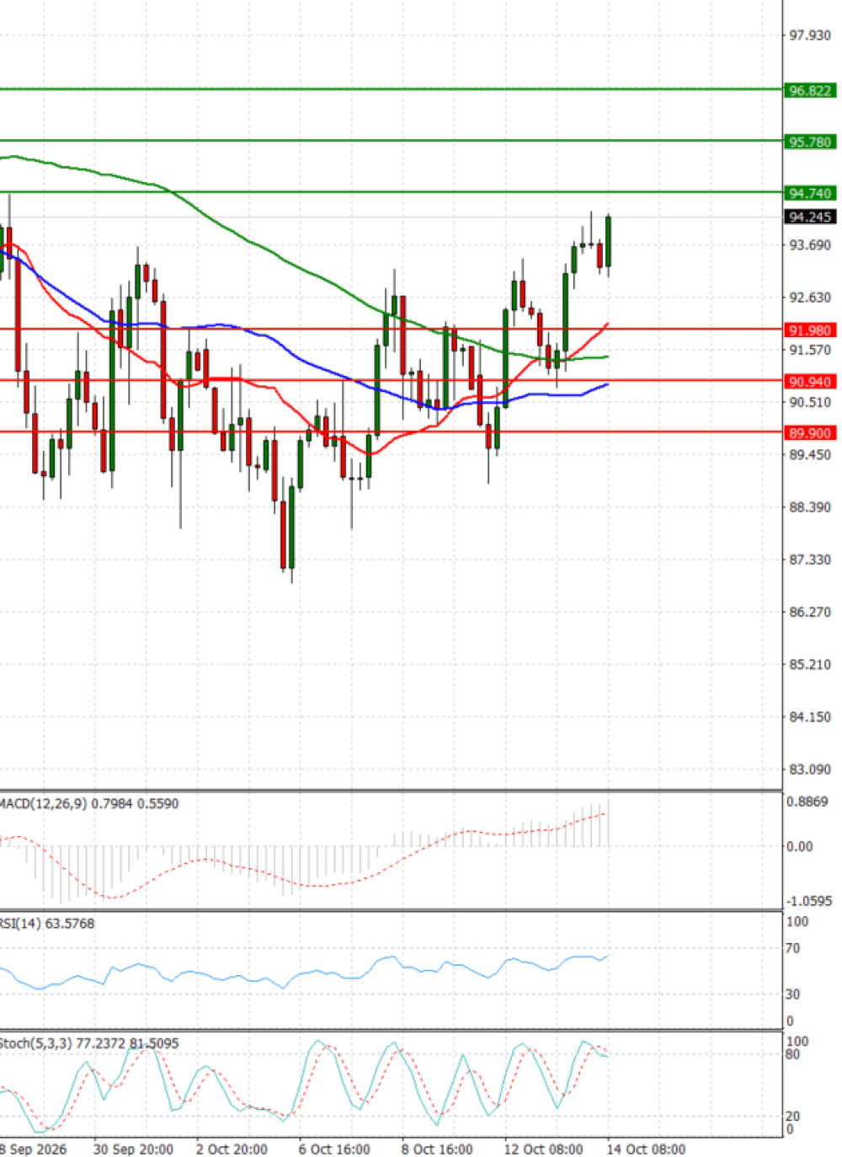This screenshot has width=842, height=1157.
Task: Click the 91.570 price axis value
Action: click(809, 350)
